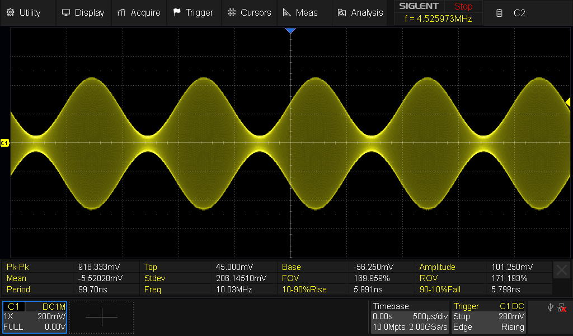Click the red network status icon

click(562, 307)
